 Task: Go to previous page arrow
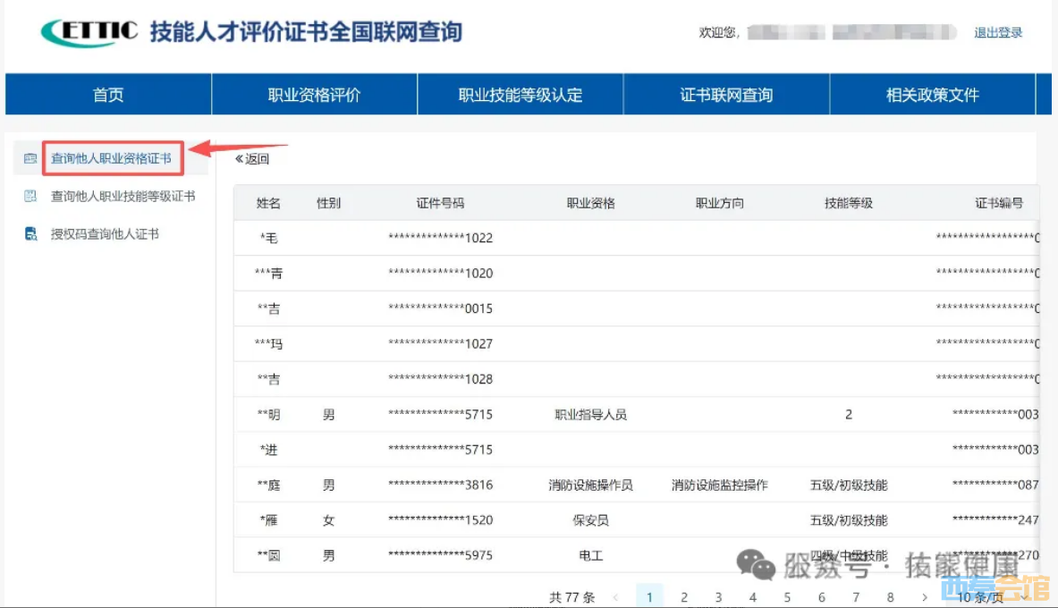click(x=615, y=597)
